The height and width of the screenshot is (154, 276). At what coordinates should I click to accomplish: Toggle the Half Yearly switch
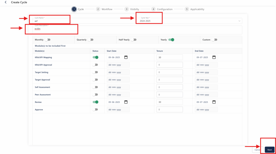tap(134, 40)
